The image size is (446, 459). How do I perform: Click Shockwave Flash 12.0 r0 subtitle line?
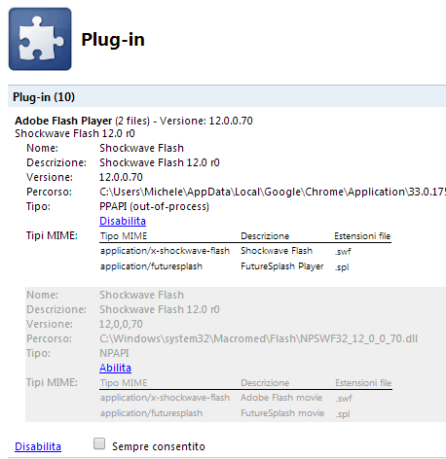[x=75, y=133]
